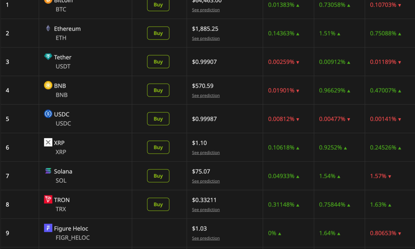Click the Buy button for Tether
415x249 pixels.
pyautogui.click(x=158, y=62)
